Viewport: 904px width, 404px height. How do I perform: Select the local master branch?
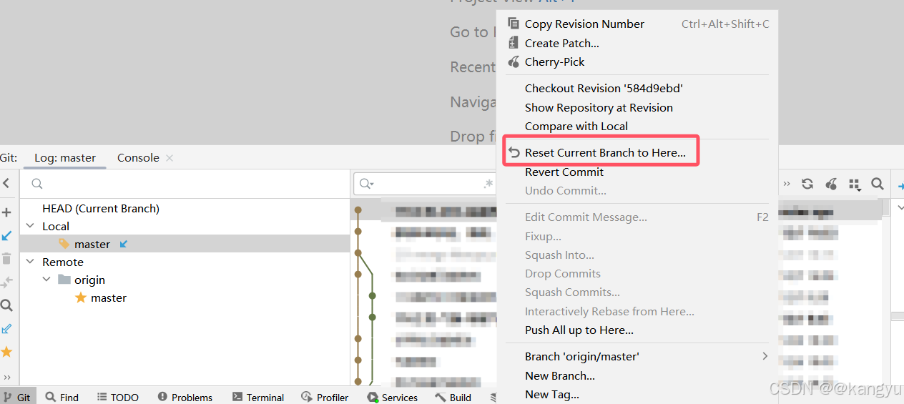[92, 244]
